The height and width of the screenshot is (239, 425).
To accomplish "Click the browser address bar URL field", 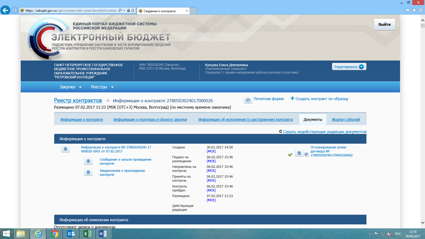I will point(71,11).
